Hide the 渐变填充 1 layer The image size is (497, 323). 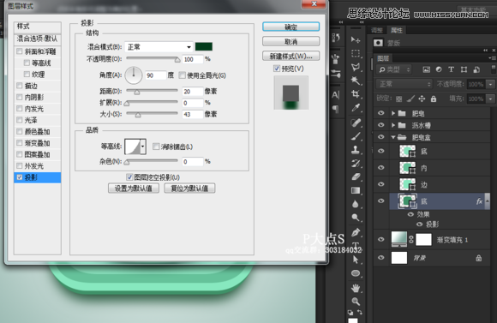pyautogui.click(x=381, y=240)
